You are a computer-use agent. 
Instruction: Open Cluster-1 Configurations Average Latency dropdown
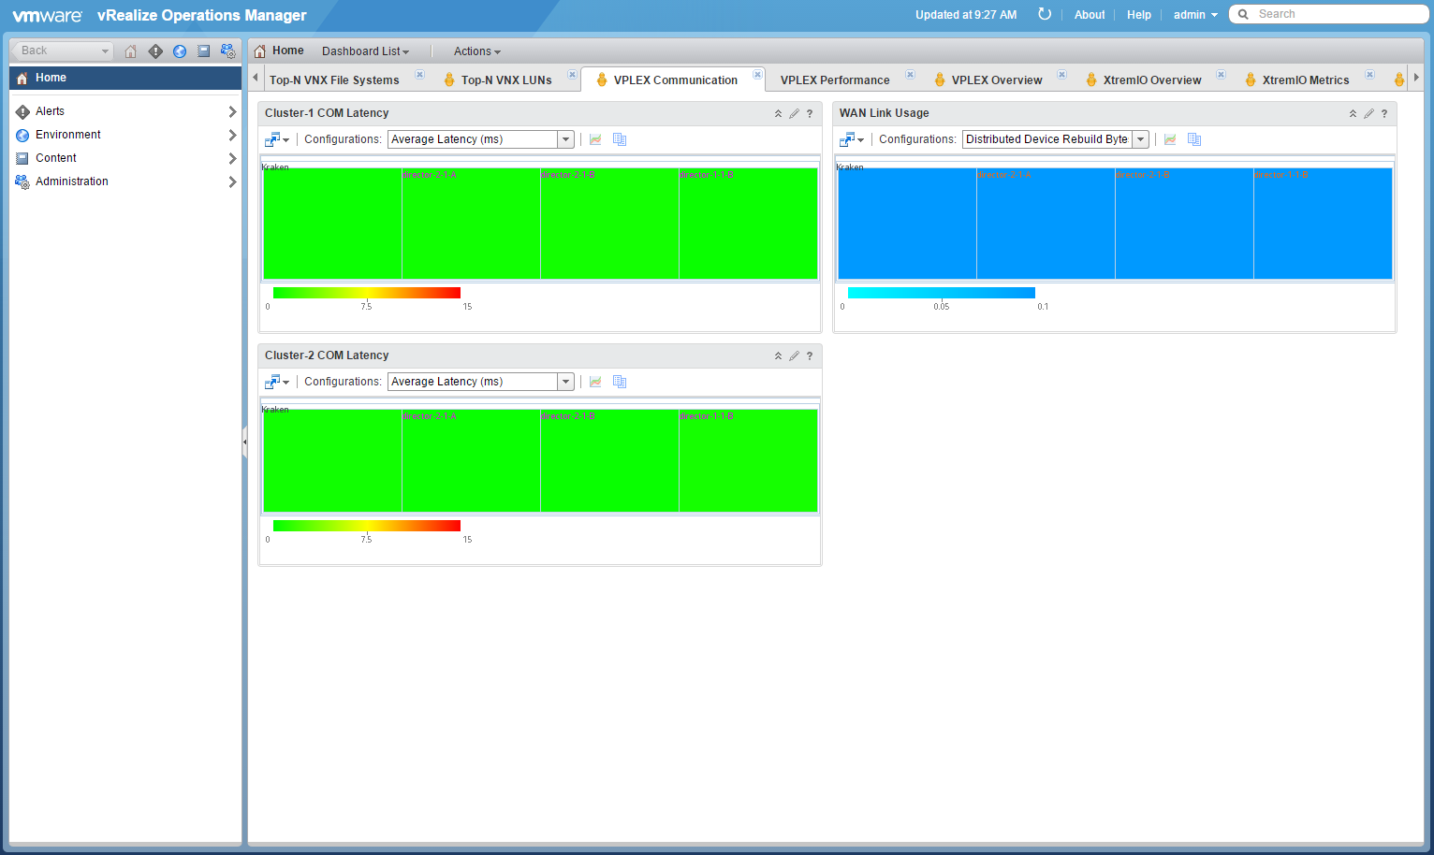pos(565,139)
